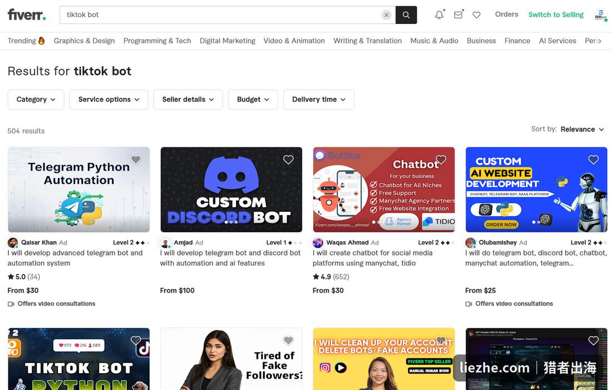Show more categories with right arrow
Screen dimensions: 612x390
click(x=600, y=41)
